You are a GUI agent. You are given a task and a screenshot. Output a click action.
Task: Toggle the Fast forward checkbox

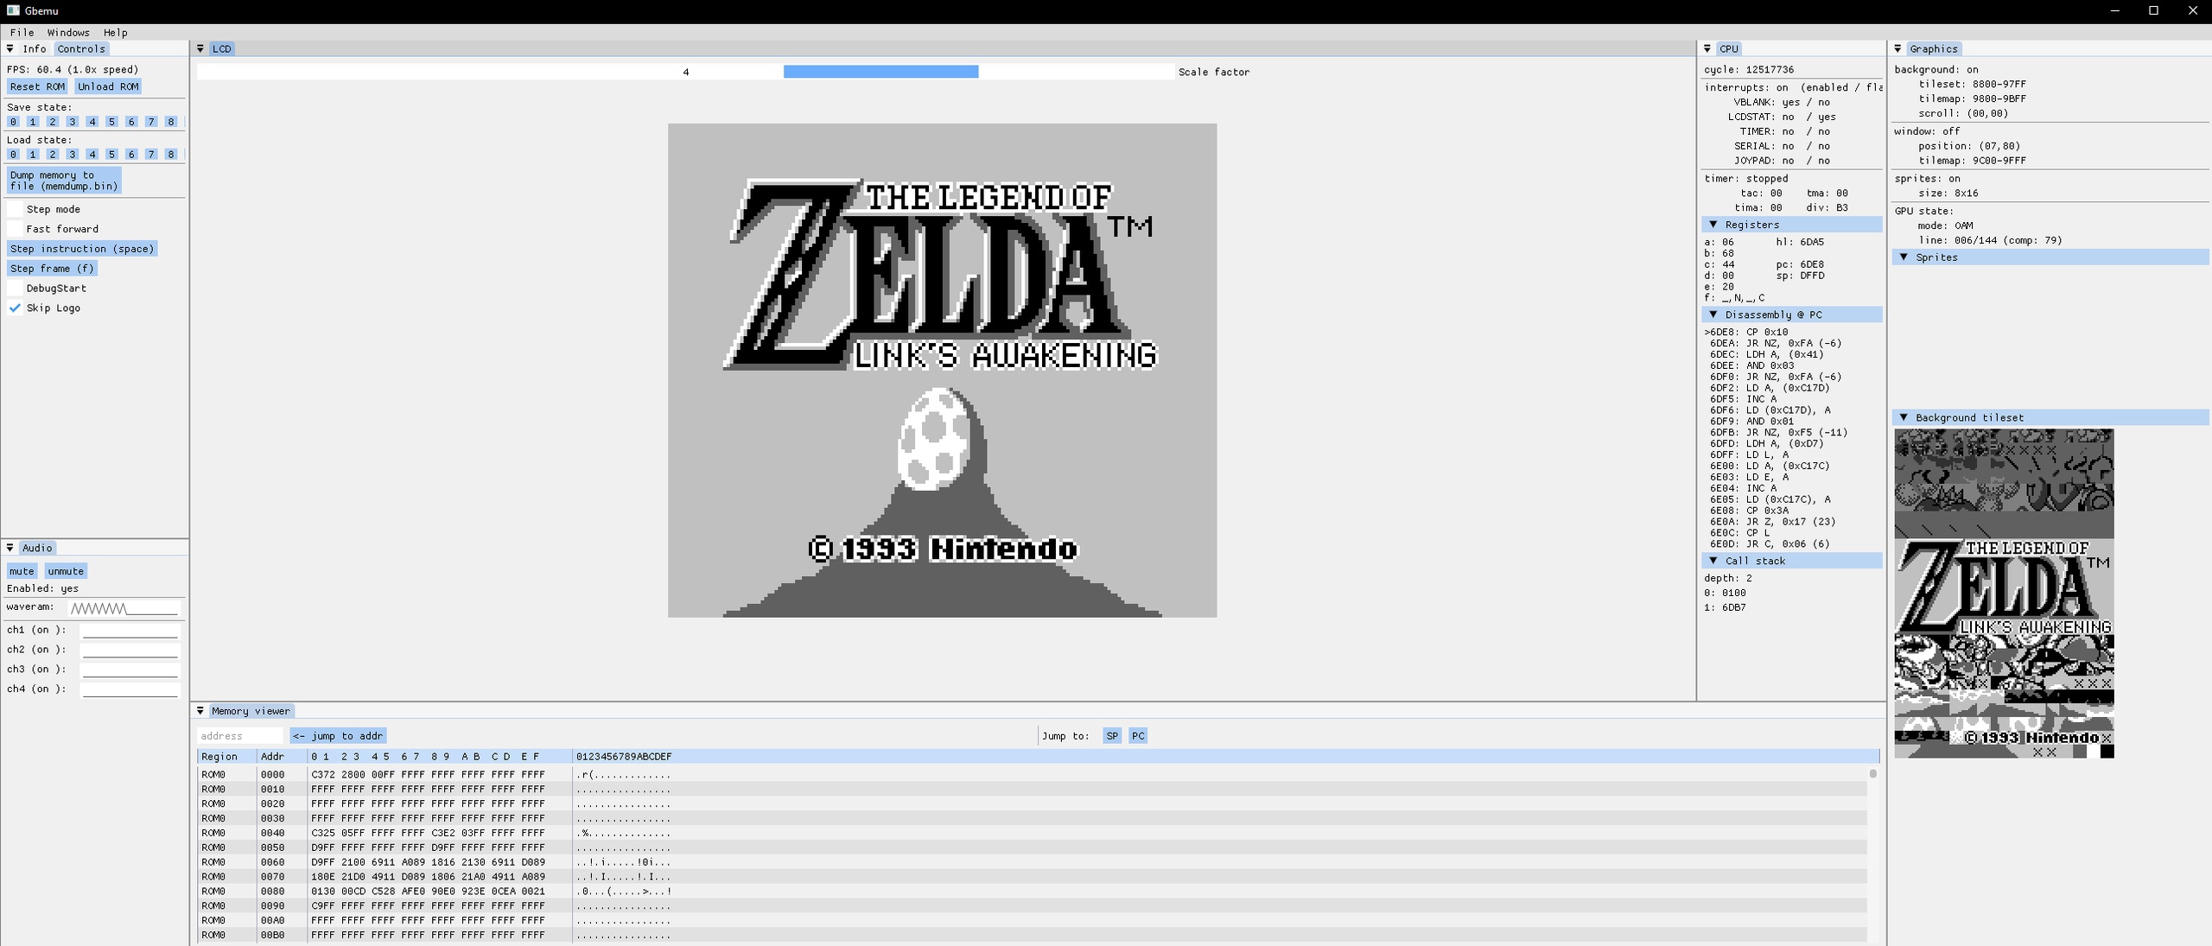[15, 229]
